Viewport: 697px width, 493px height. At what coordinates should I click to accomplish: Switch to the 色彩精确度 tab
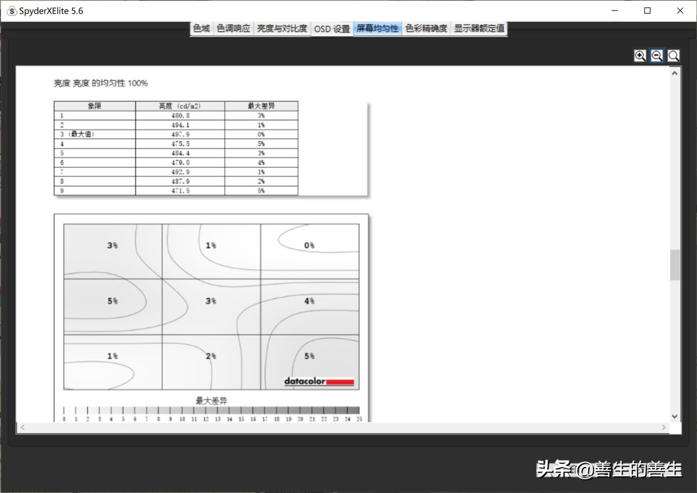pyautogui.click(x=426, y=29)
